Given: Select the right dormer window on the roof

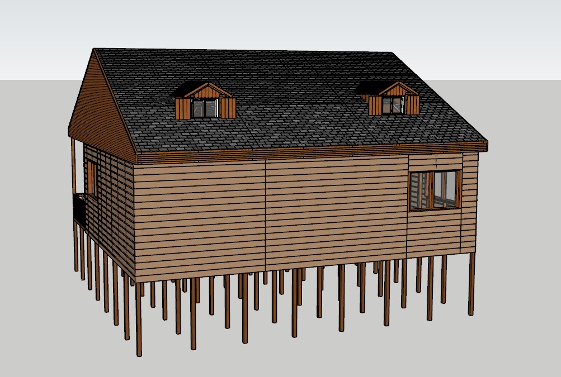Looking at the screenshot, I should 393,105.
